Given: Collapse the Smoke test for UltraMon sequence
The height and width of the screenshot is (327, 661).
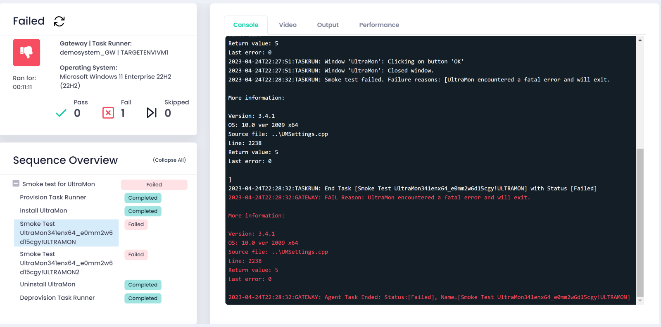Looking at the screenshot, I should [16, 184].
